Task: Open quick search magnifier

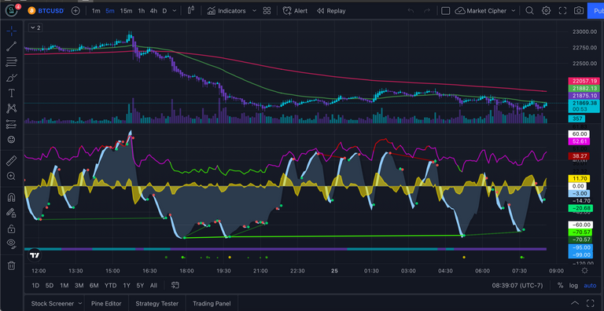Action: pos(529,11)
